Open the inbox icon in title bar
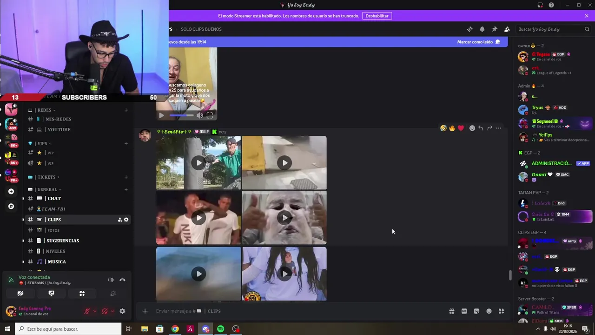Image resolution: width=595 pixels, height=335 pixels. tap(540, 5)
